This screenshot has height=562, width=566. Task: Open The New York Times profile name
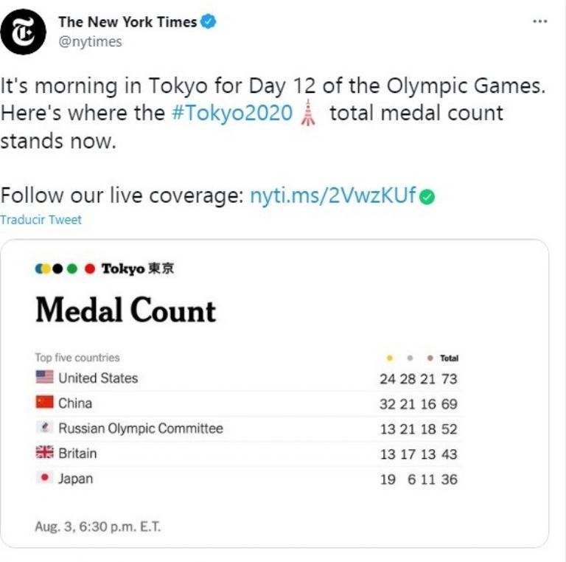click(x=127, y=22)
